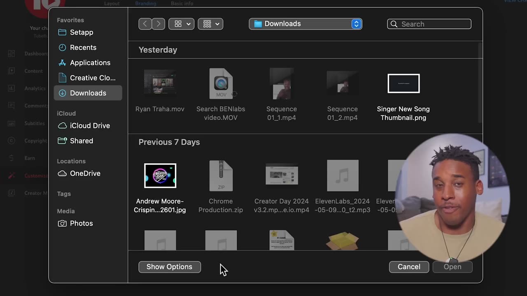Open the group-by view dropdown
The width and height of the screenshot is (527, 296).
pos(210,24)
